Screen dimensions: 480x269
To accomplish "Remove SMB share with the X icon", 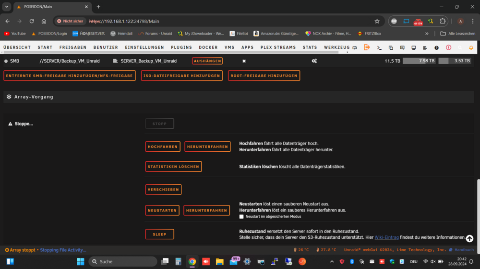I will pyautogui.click(x=244, y=61).
